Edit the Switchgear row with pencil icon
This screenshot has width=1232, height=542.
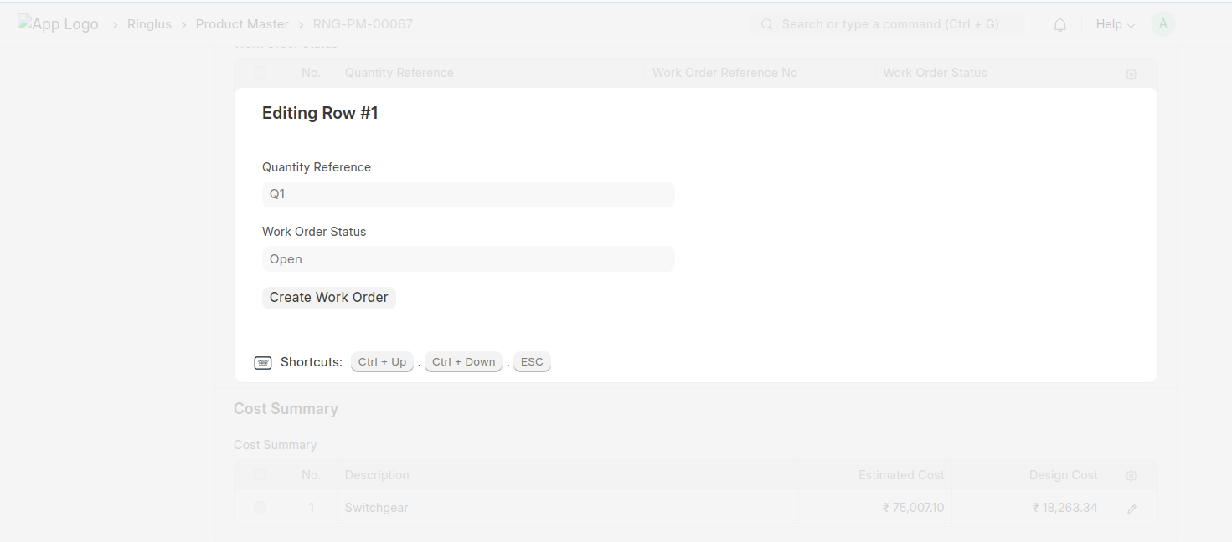tap(1131, 509)
